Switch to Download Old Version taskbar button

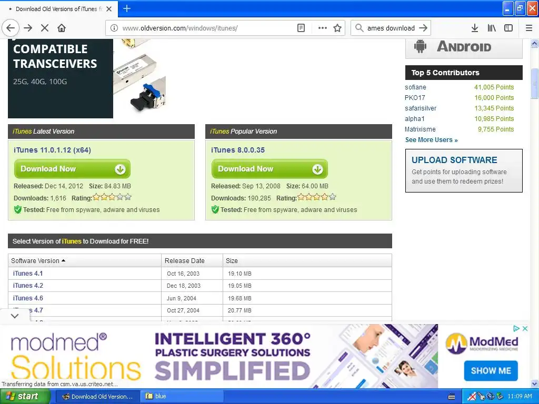[x=97, y=397]
